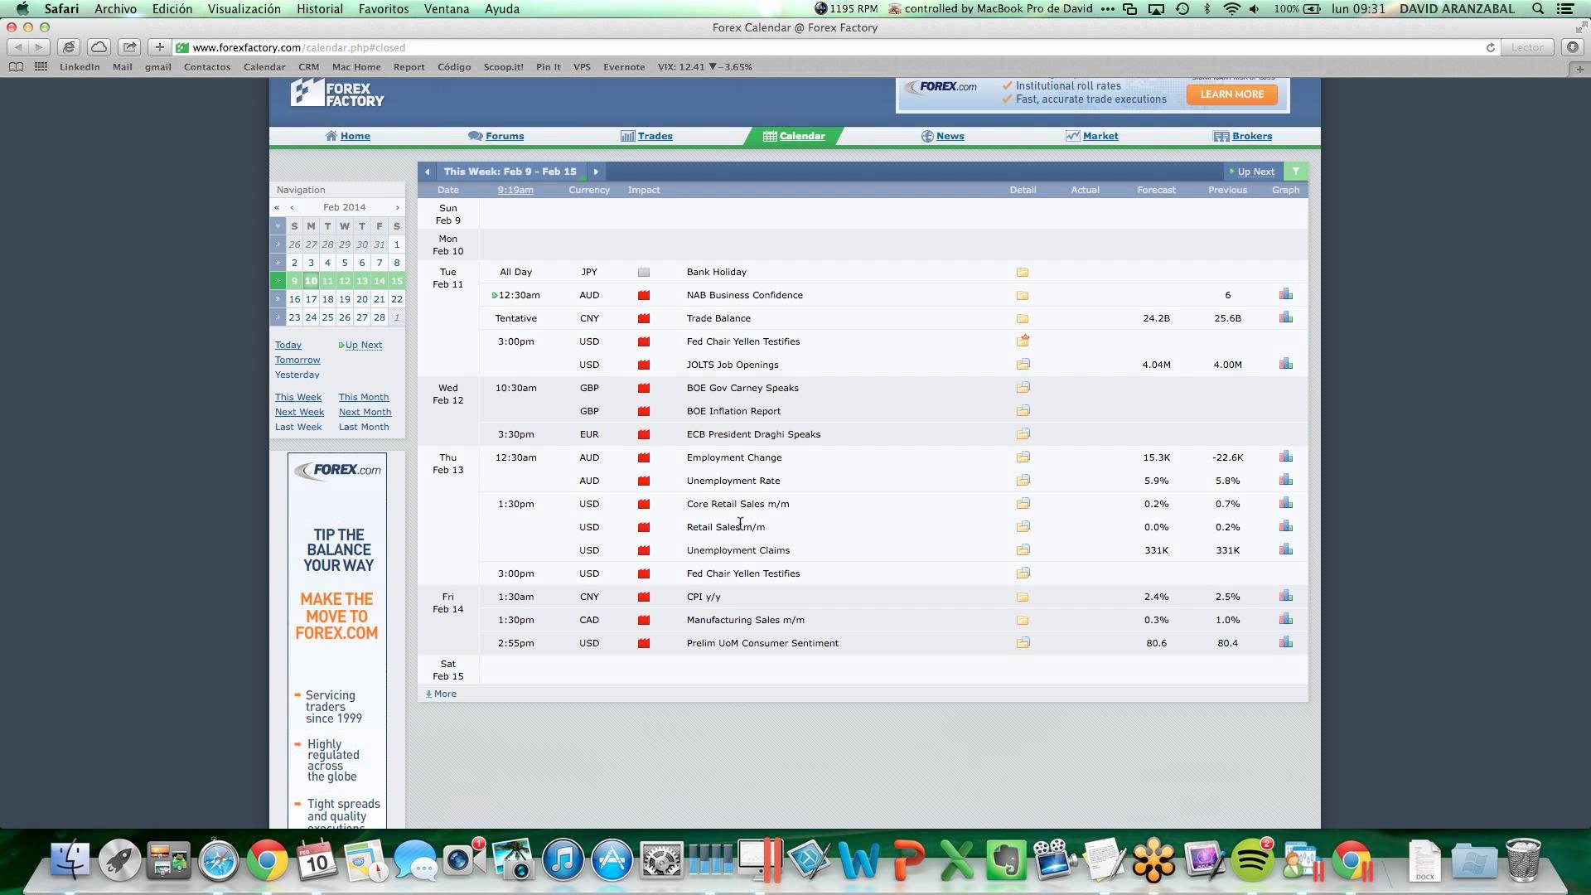Open detail folder for Fed Chair Yellen Tuesday
1591x895 pixels.
[1023, 341]
